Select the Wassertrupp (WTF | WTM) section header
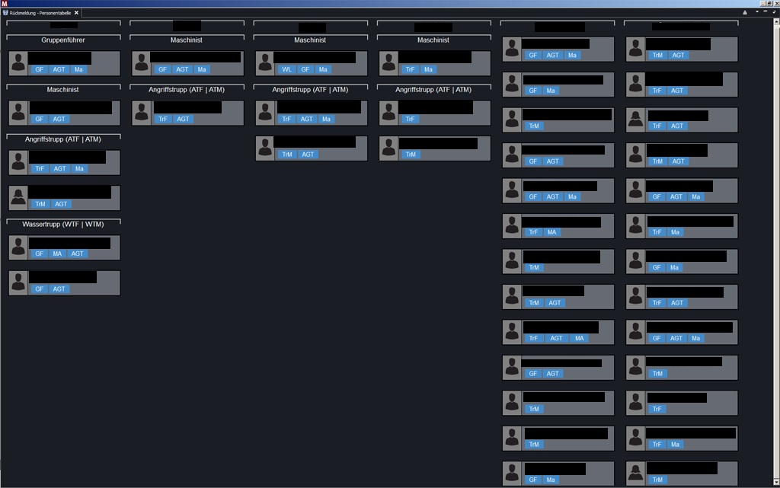Screen dimensions: 780x488 tap(63, 225)
